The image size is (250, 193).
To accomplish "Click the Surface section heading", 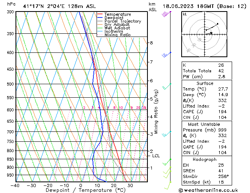I will pos(205,83).
